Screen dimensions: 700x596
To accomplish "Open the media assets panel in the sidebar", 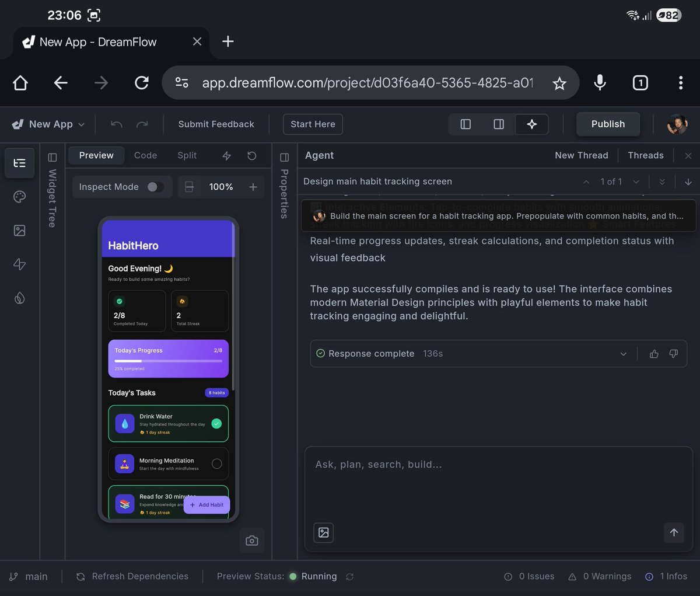I will [19, 230].
